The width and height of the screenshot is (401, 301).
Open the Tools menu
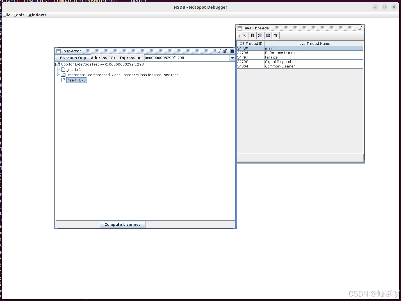(19, 15)
